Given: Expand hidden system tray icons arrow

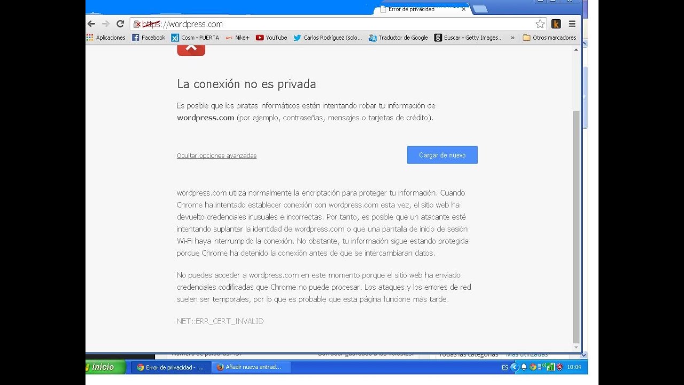Looking at the screenshot, I should tap(515, 367).
